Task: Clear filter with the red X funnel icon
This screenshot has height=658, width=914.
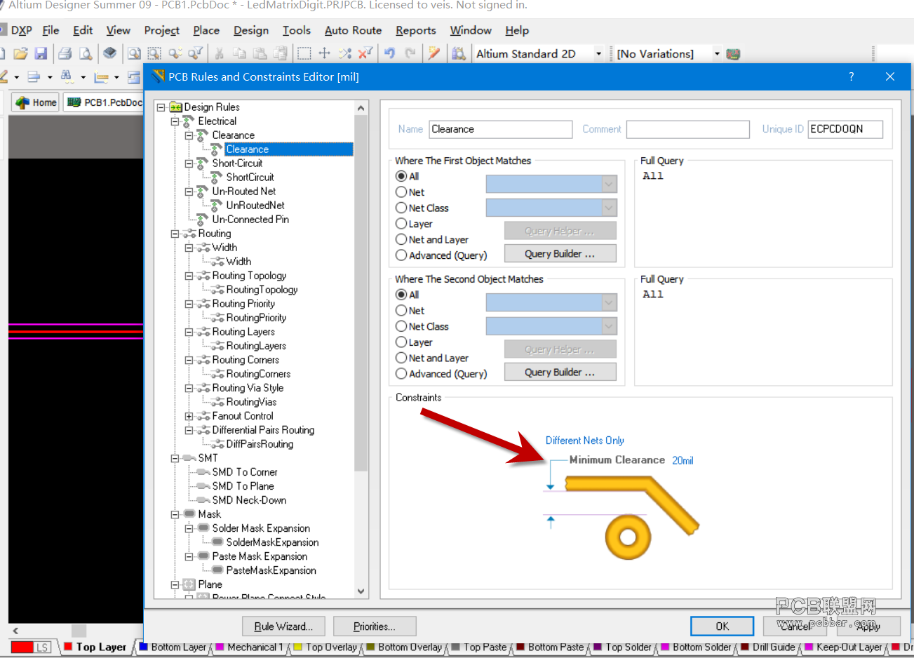Action: click(365, 53)
